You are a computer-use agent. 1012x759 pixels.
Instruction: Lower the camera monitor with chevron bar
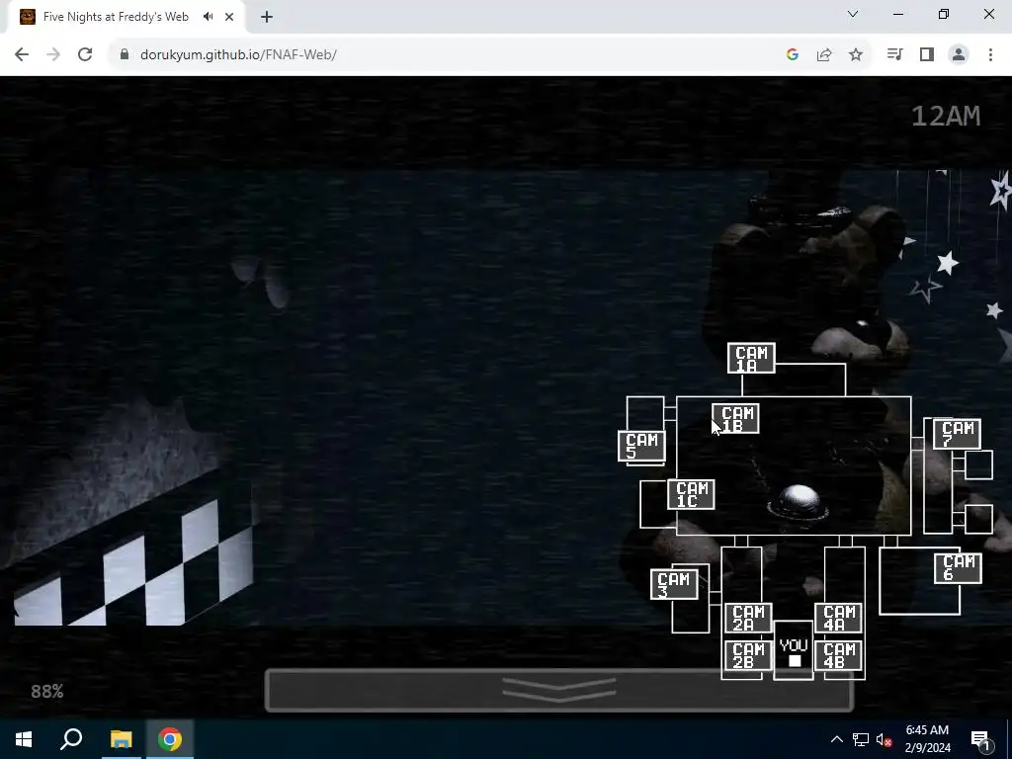pos(559,691)
